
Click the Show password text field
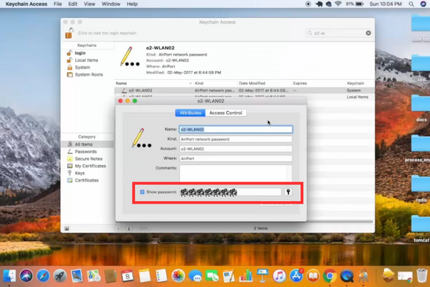230,192
